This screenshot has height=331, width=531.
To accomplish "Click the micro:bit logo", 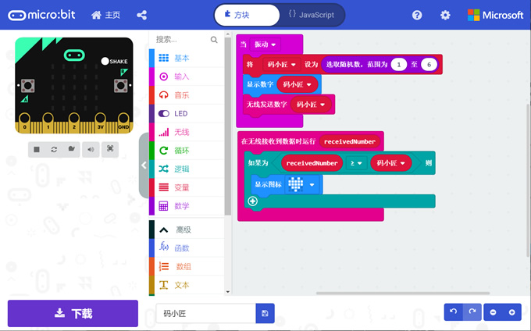I will [x=41, y=15].
